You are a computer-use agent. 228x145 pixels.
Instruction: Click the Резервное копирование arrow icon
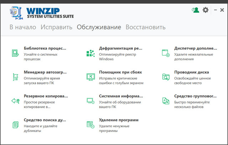pos(15,101)
